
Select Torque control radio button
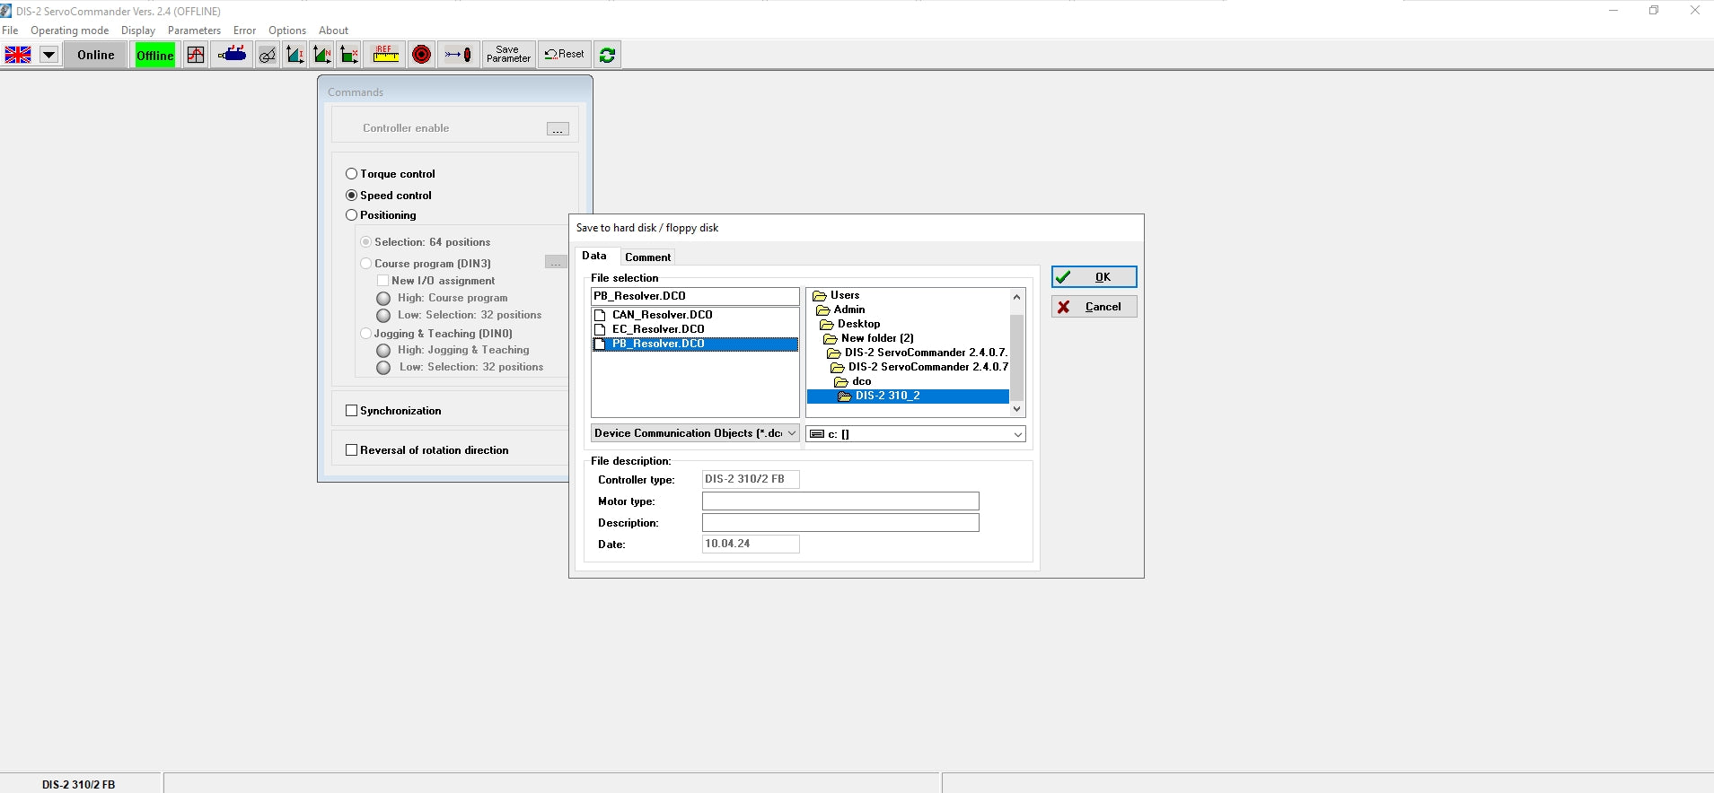pyautogui.click(x=351, y=174)
